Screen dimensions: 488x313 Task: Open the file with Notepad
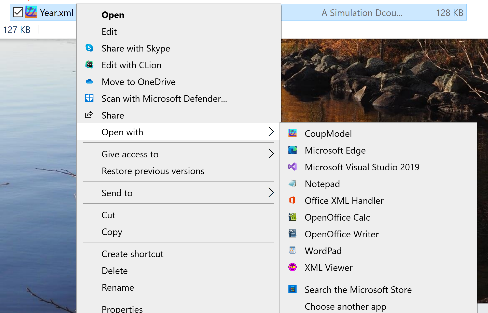(378, 184)
